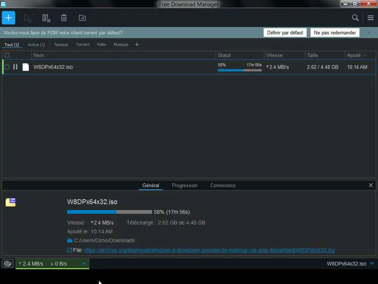This screenshot has width=378, height=284.
Task: Open the search magnifier icon
Action: click(355, 18)
